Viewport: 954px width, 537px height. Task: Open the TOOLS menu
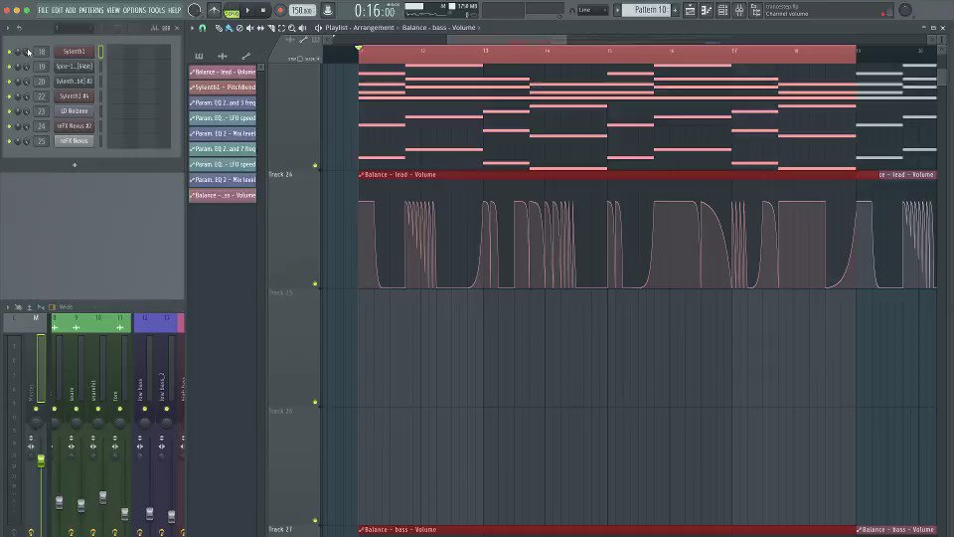point(157,10)
